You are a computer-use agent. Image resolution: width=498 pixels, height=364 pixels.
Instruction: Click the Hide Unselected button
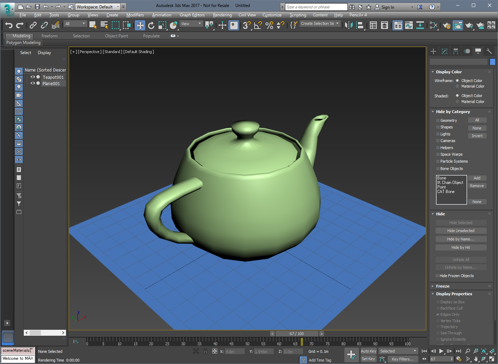coord(461,231)
